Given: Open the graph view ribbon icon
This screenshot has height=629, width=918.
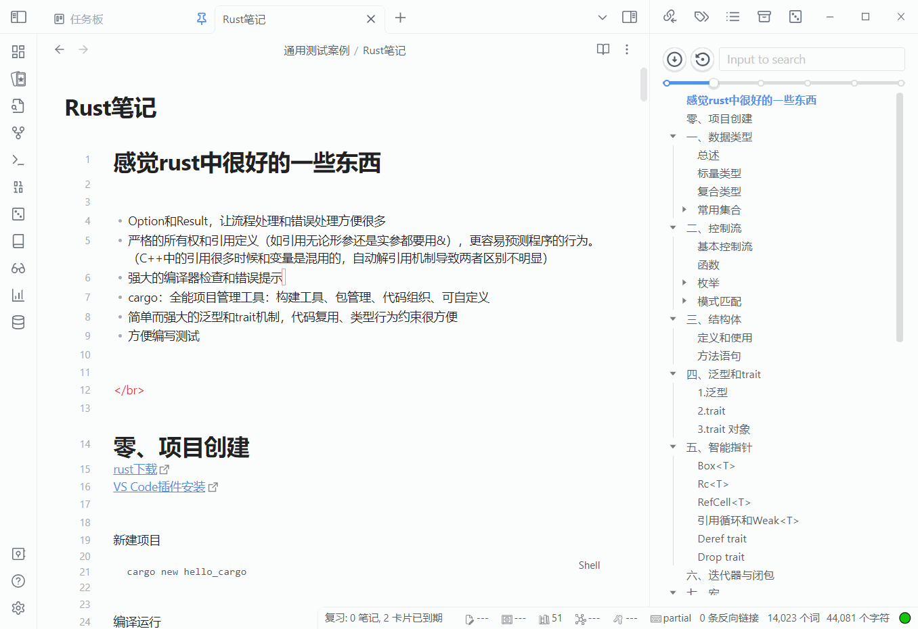Looking at the screenshot, I should [18, 133].
